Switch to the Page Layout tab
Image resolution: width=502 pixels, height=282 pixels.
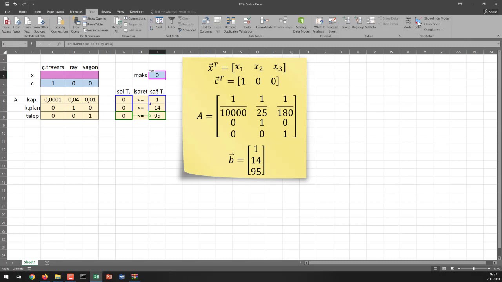coord(55,12)
